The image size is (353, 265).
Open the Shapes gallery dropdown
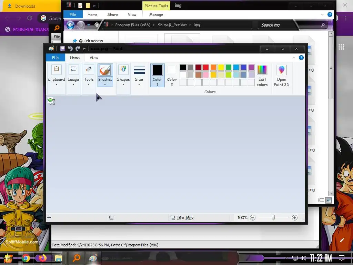point(123,75)
